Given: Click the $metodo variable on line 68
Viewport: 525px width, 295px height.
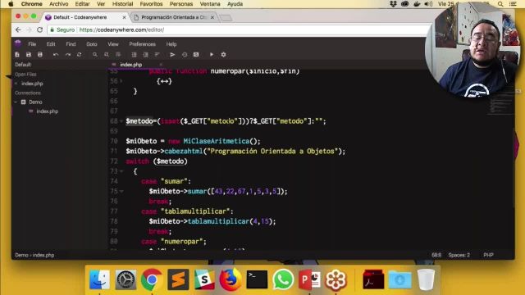Looking at the screenshot, I should (x=139, y=121).
